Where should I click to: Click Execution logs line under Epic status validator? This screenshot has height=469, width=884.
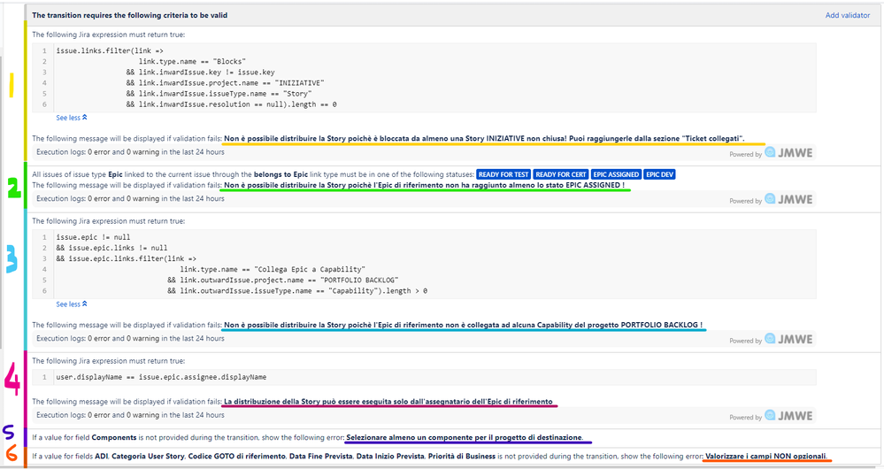(x=130, y=199)
